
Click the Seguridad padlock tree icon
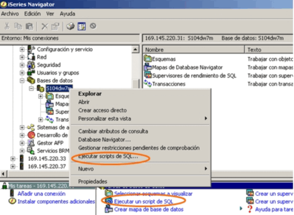click(31, 65)
